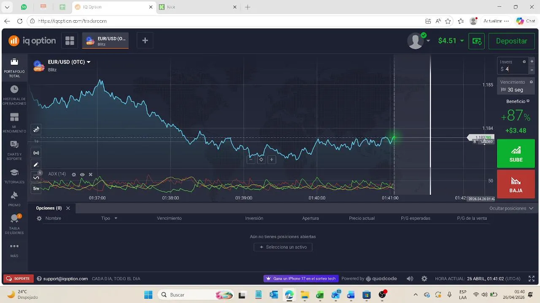Close the Opciones (0) tab

pyautogui.click(x=68, y=208)
